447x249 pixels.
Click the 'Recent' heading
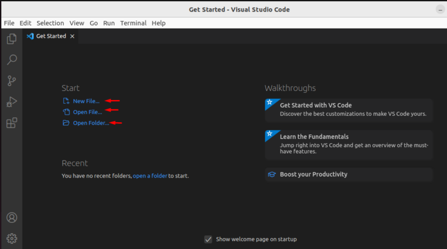click(x=74, y=163)
